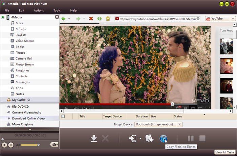Expand the Target Device combo box

click(179, 124)
